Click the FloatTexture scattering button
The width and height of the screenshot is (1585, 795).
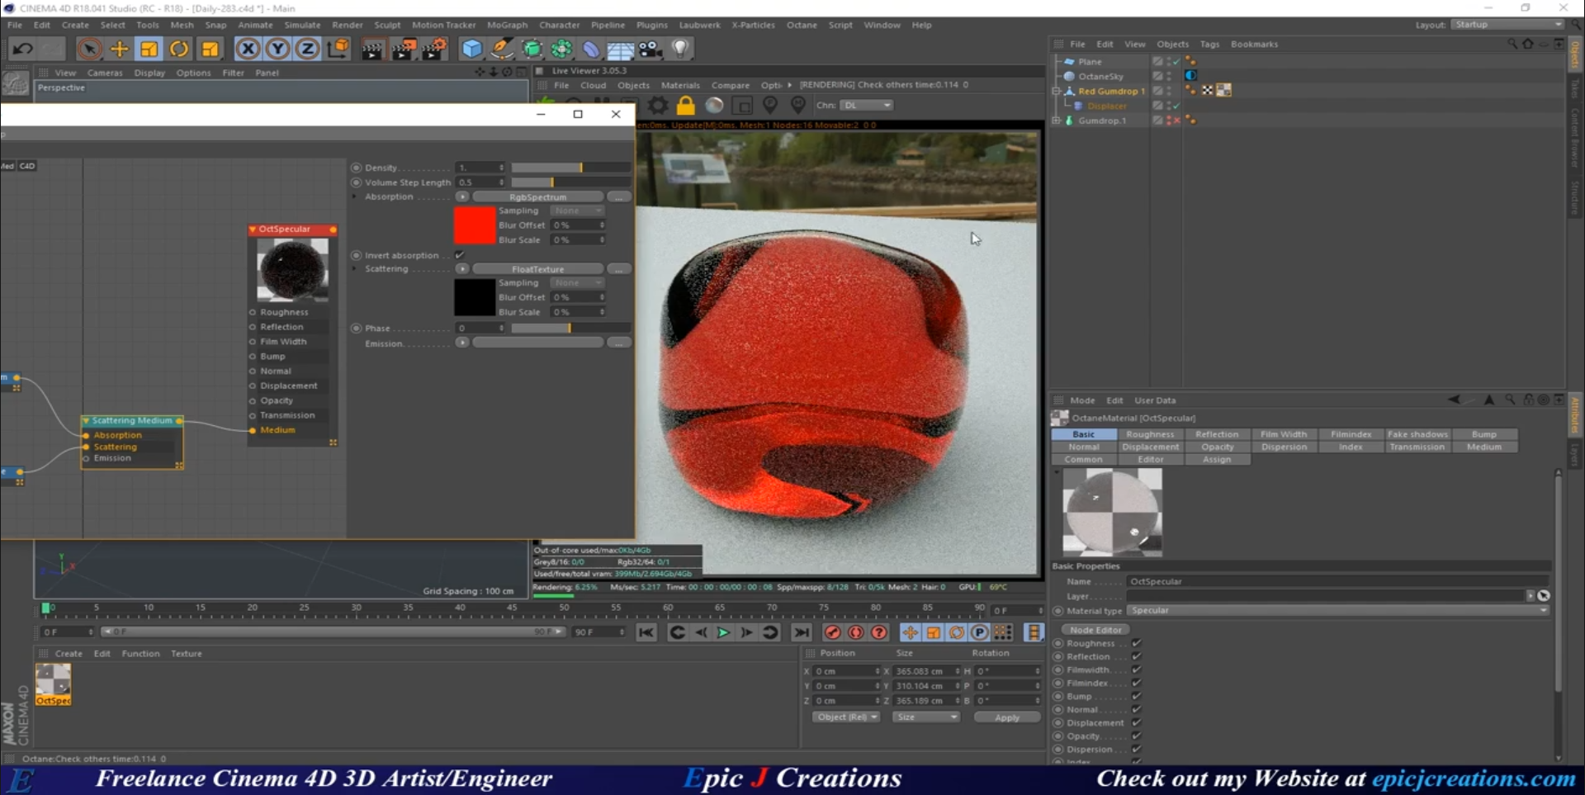pos(537,268)
